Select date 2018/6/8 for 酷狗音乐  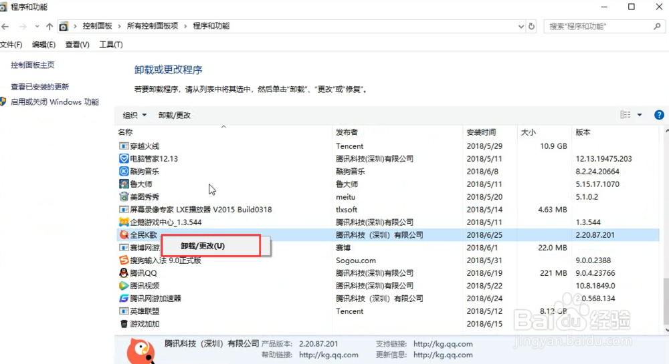click(x=482, y=171)
